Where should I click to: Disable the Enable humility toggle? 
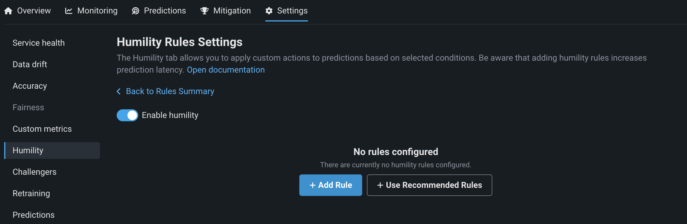pyautogui.click(x=127, y=115)
